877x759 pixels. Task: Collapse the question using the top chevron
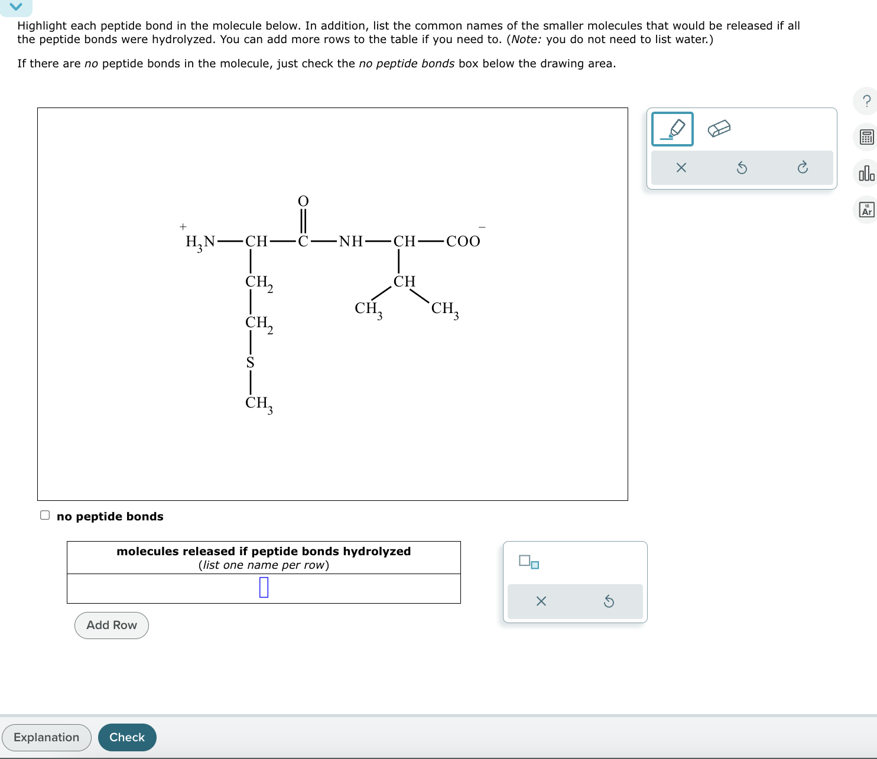(x=15, y=7)
